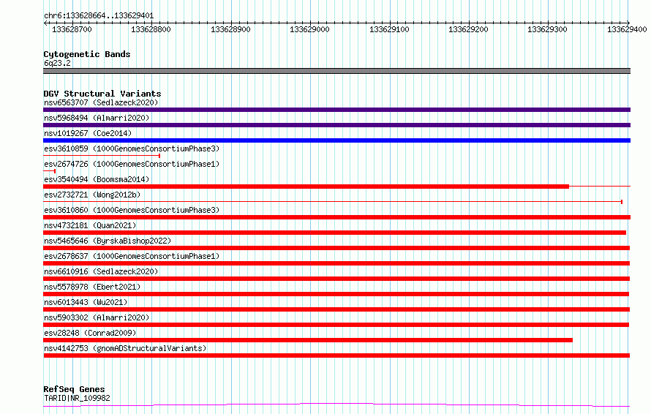The height and width of the screenshot is (414, 651).
Task: Click ruler position 133628800
Action: tap(151, 29)
